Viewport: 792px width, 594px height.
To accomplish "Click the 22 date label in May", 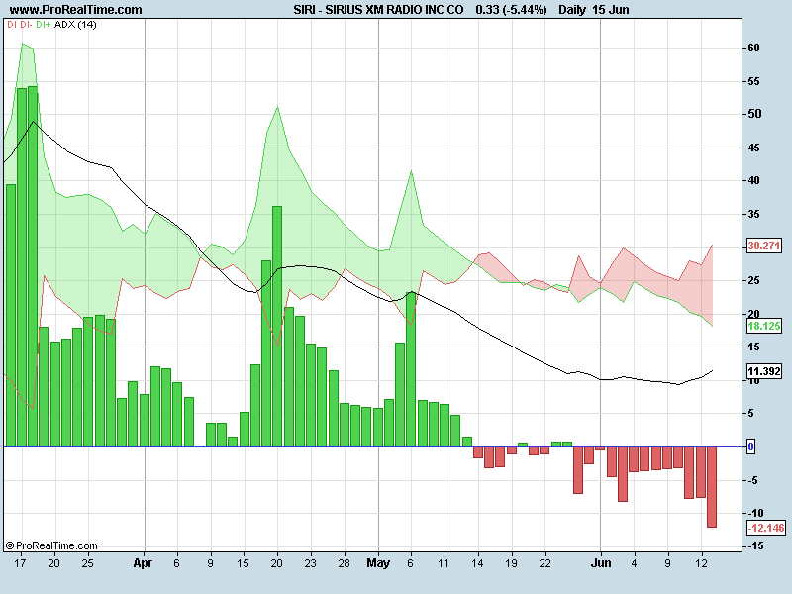I will pyautogui.click(x=544, y=563).
